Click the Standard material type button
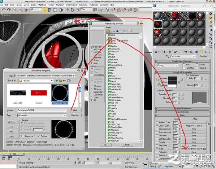The image size is (216, 169). click(x=203, y=56)
